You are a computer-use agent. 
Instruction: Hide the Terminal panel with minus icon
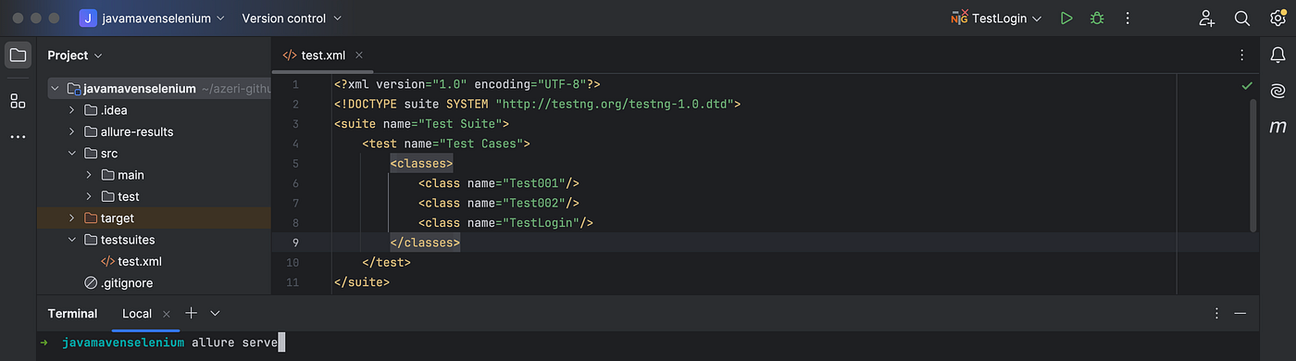pos(1240,314)
